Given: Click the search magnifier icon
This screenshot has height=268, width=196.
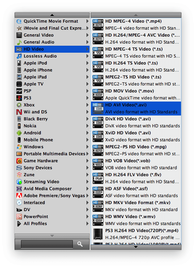Looking at the screenshot, I should tap(80, 244).
